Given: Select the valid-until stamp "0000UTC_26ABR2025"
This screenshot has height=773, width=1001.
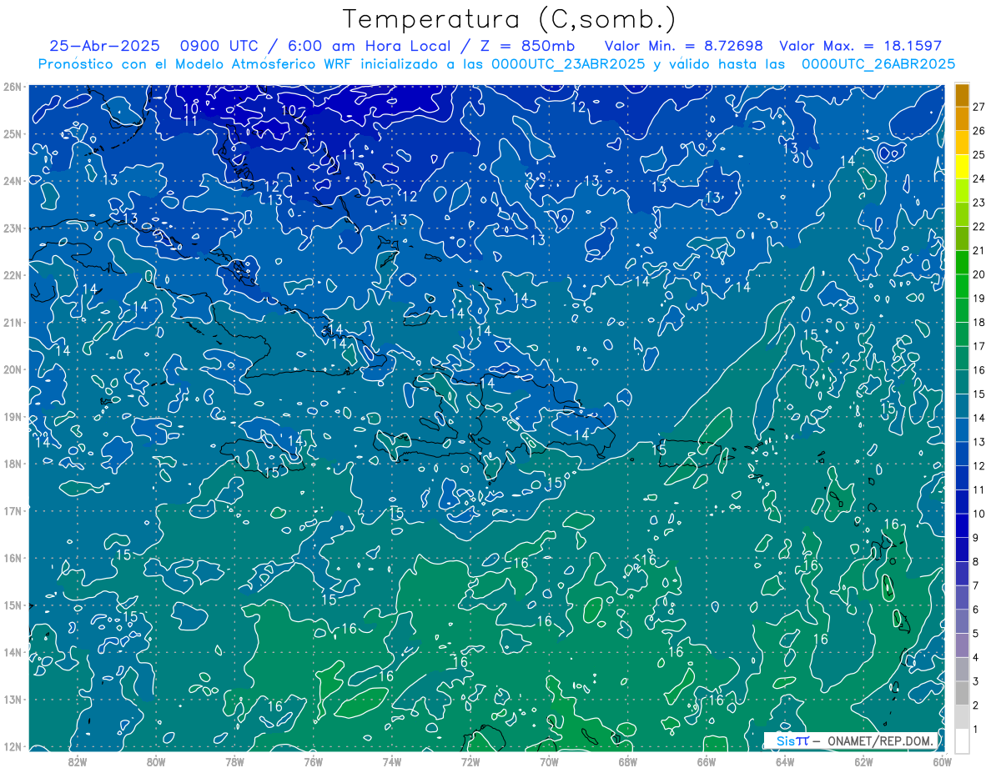Looking at the screenshot, I should pyautogui.click(x=878, y=63).
